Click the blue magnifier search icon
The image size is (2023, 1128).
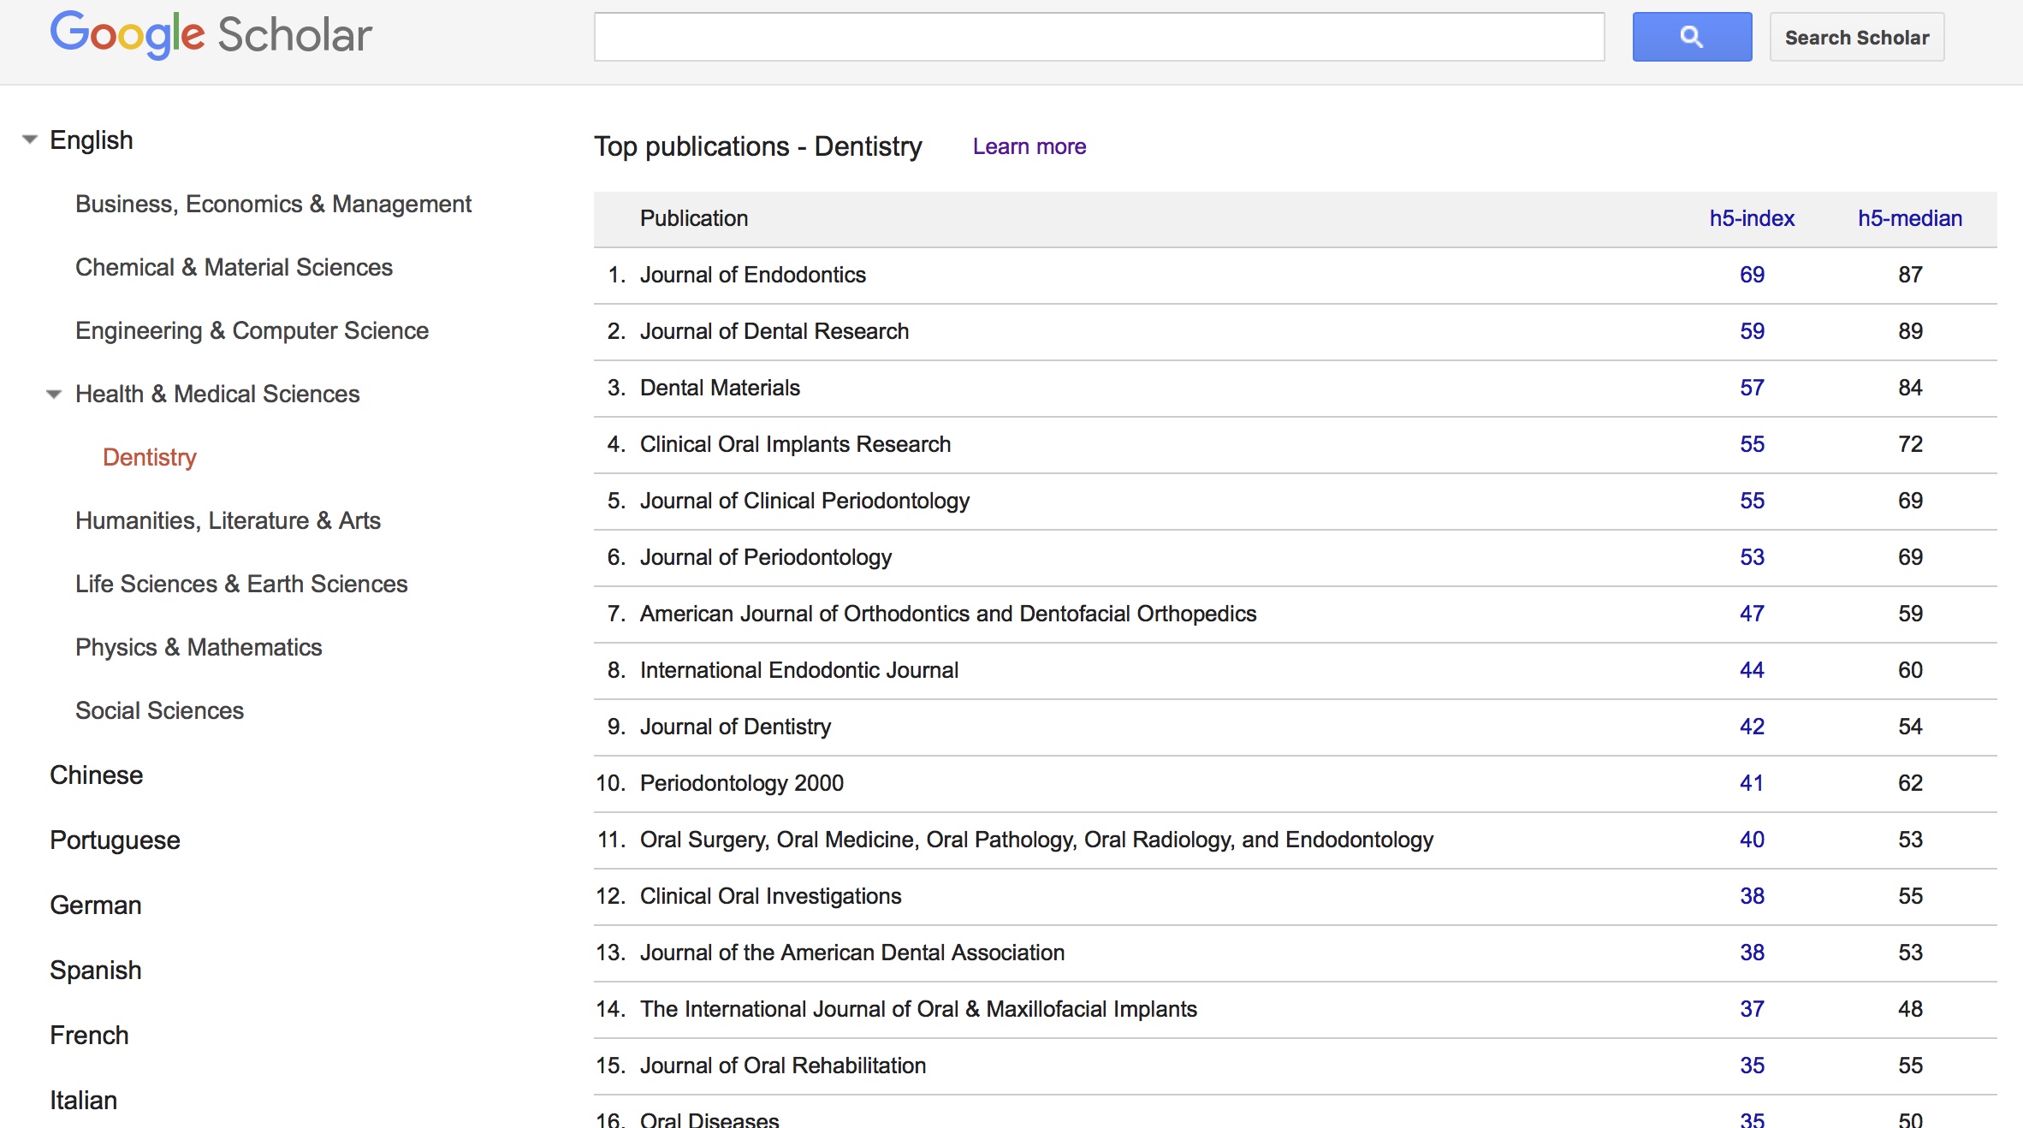click(1691, 37)
